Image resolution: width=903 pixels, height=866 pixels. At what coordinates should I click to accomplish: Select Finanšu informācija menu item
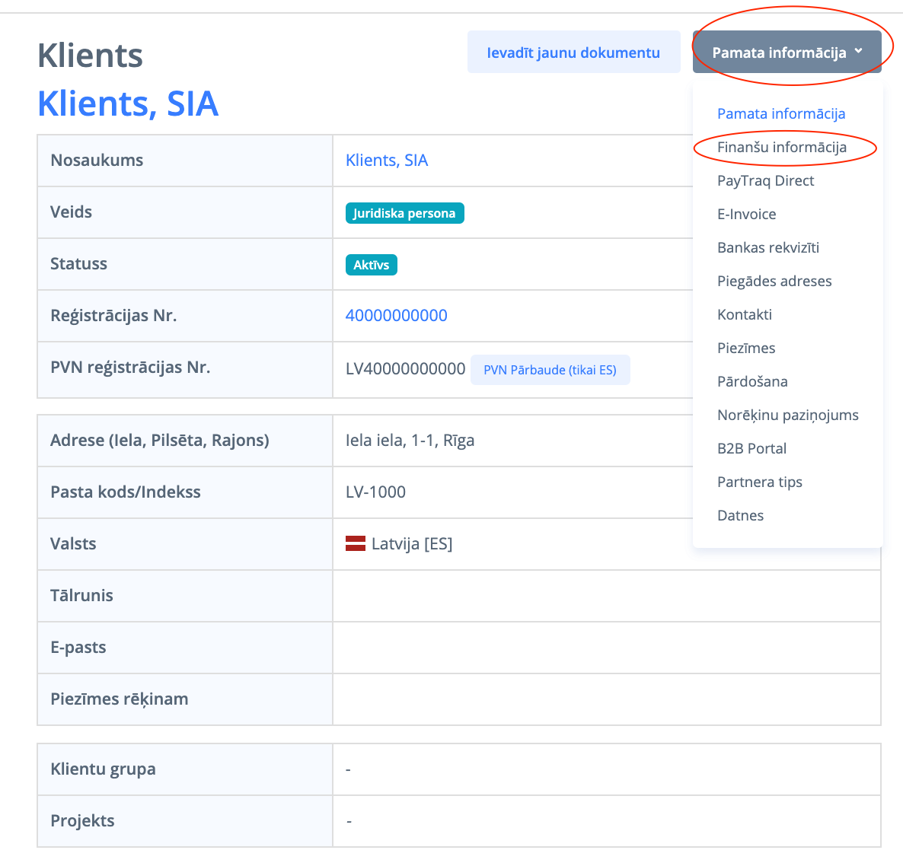[x=781, y=147]
